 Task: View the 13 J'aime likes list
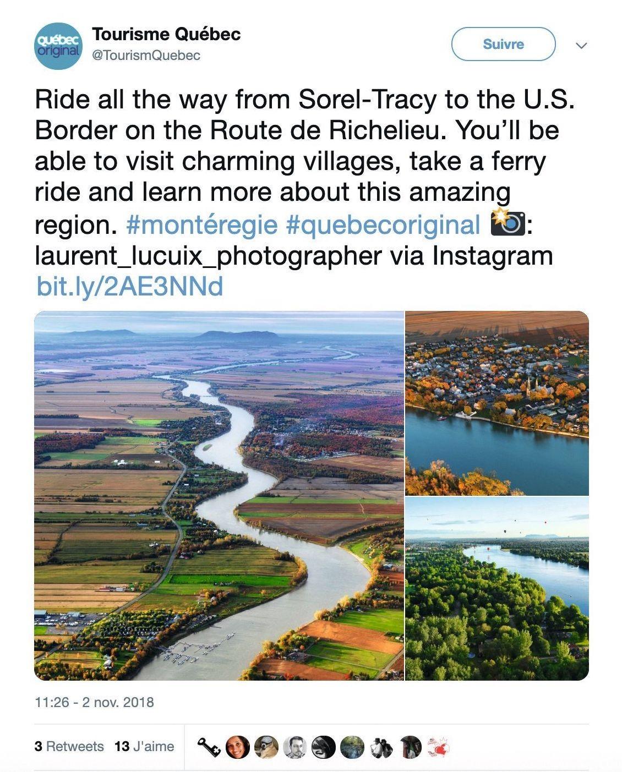[144, 746]
